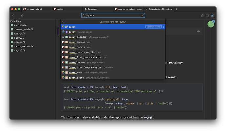Open query_handle qlc result

(113, 47)
